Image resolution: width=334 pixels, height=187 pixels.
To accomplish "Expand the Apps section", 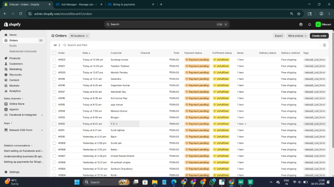I will [x=8, y=123].
